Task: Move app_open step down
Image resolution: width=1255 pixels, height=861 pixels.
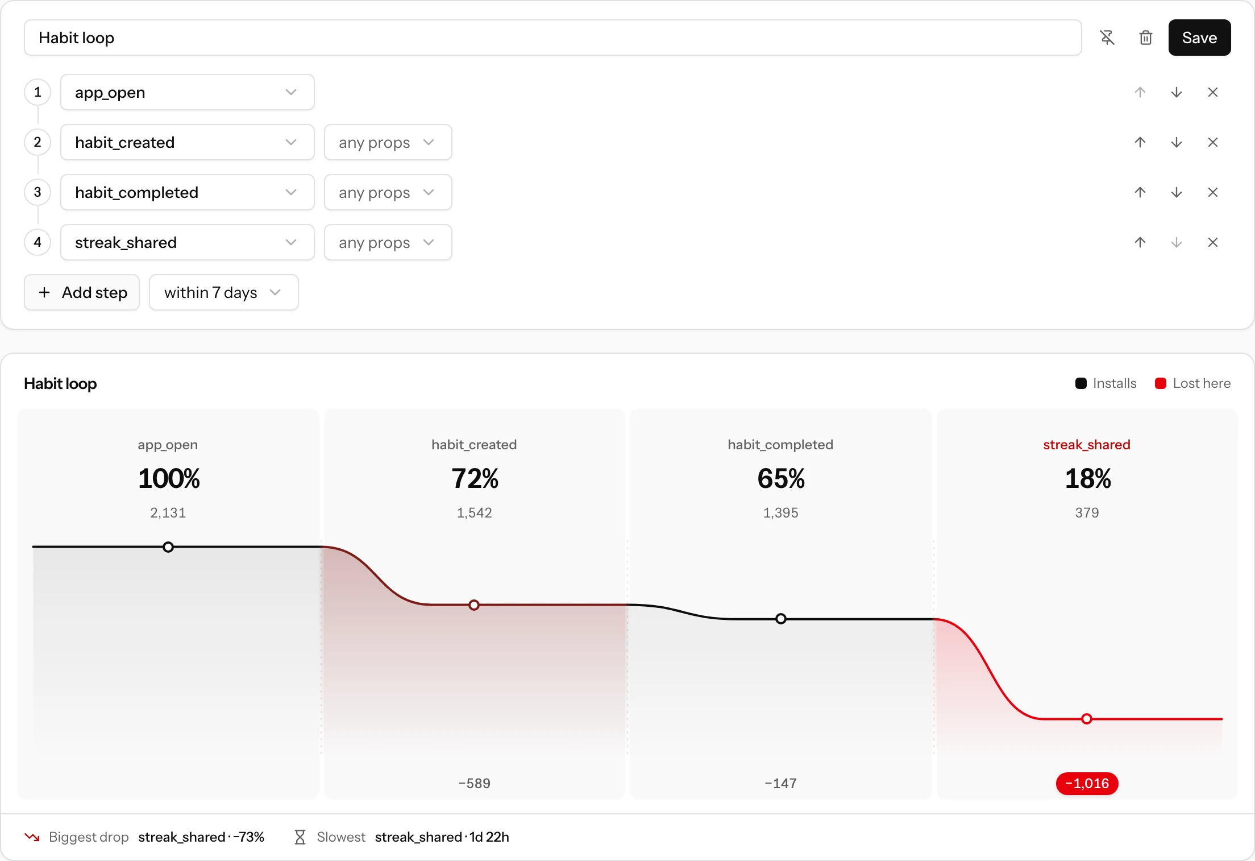Action: point(1177,92)
